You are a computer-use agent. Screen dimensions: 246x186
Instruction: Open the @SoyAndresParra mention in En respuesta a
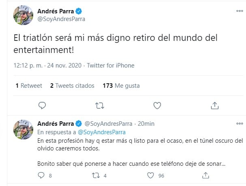pos(101,132)
